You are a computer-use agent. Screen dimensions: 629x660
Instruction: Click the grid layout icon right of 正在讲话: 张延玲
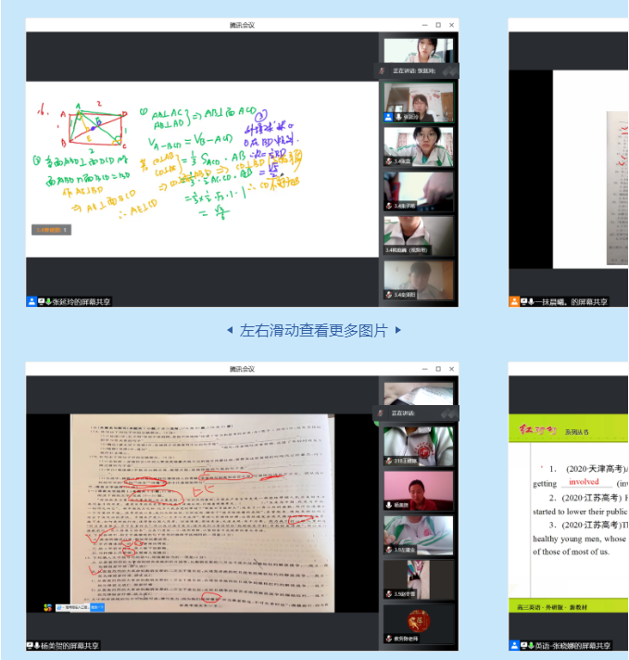[449, 70]
